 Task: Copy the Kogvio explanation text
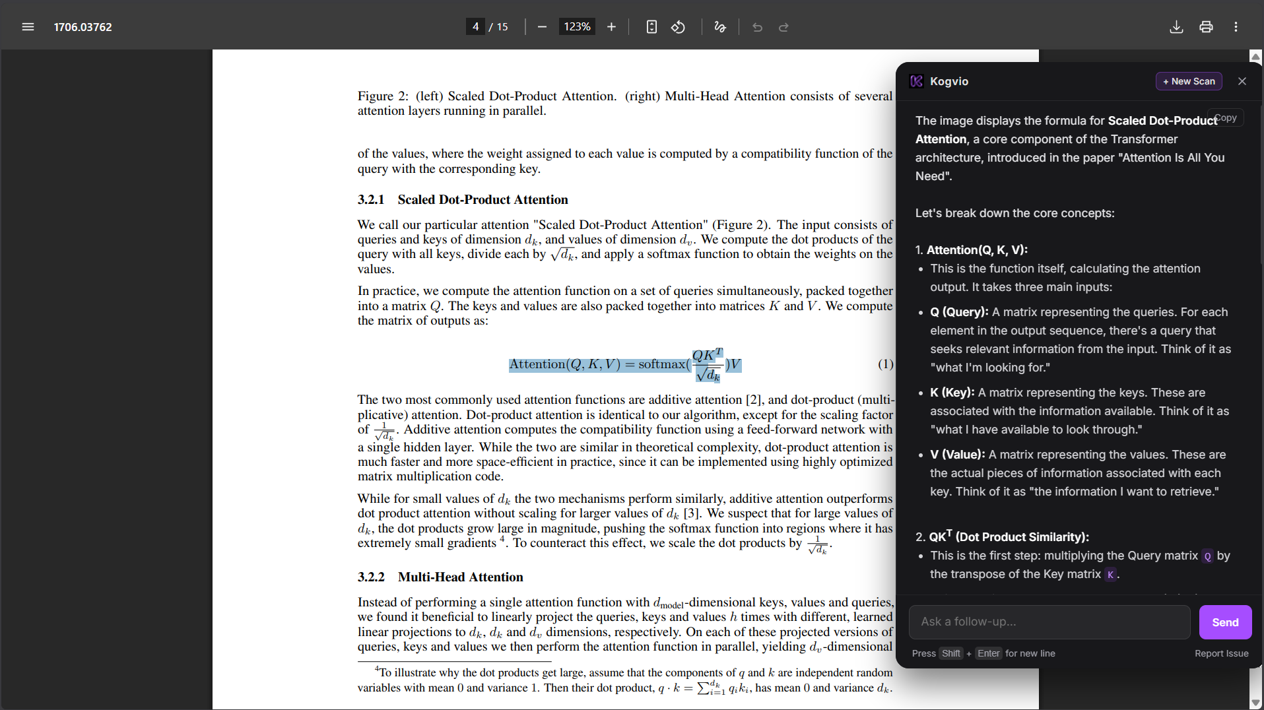(1226, 117)
